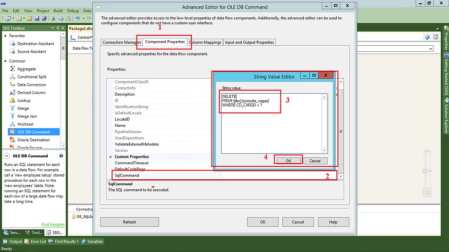Screen dimensions: 449x252
Task: Click OK in String Value Editor
Action: point(288,161)
